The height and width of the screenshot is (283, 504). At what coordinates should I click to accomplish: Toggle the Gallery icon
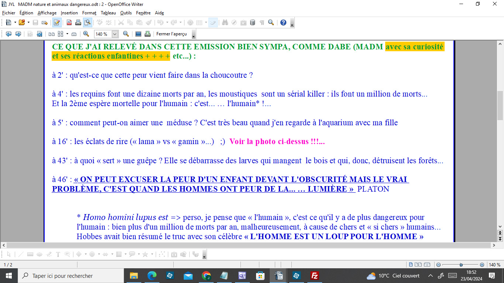[x=244, y=22]
